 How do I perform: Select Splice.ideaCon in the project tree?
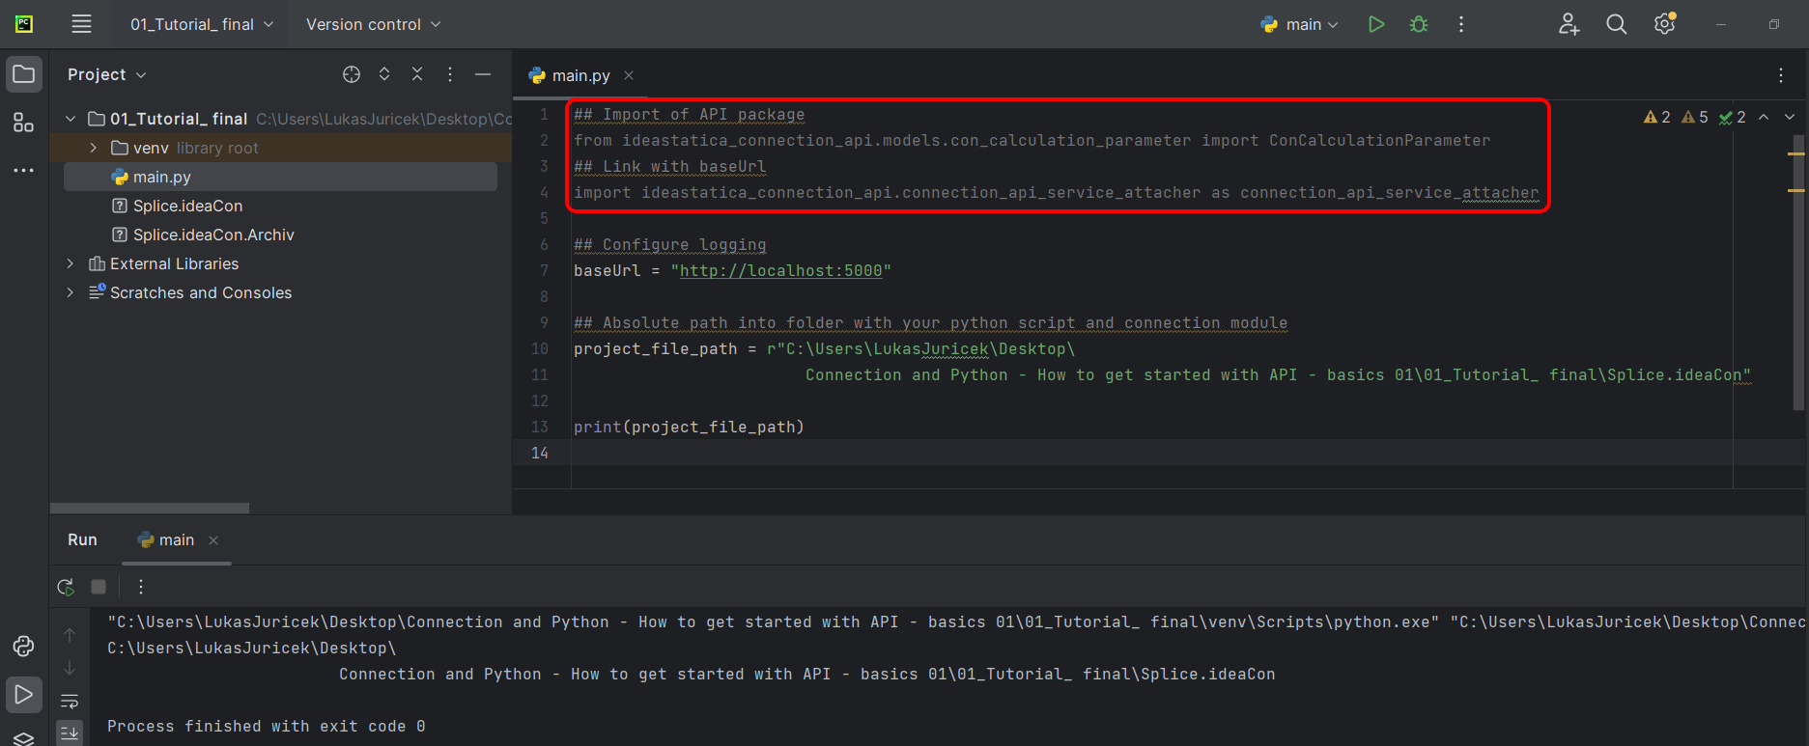tap(187, 206)
